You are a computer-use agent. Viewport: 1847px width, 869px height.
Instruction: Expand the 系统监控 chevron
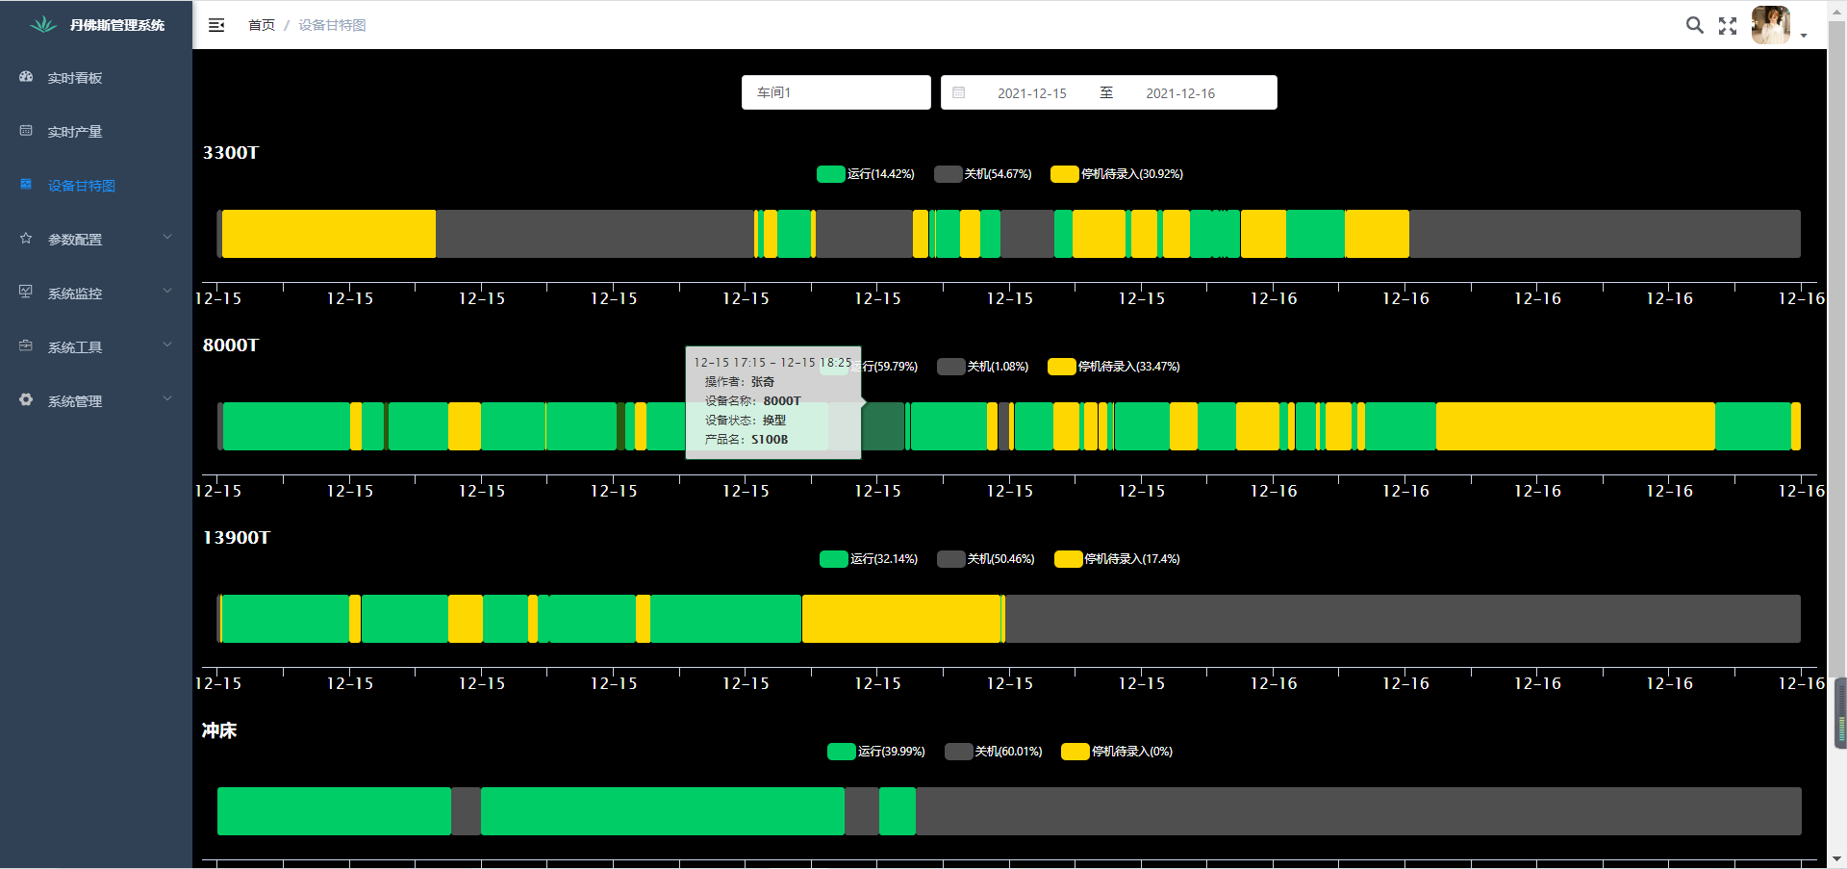tap(167, 292)
